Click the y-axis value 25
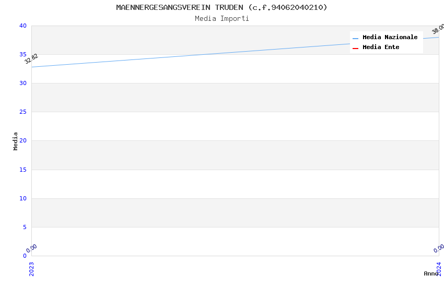 click(23, 112)
